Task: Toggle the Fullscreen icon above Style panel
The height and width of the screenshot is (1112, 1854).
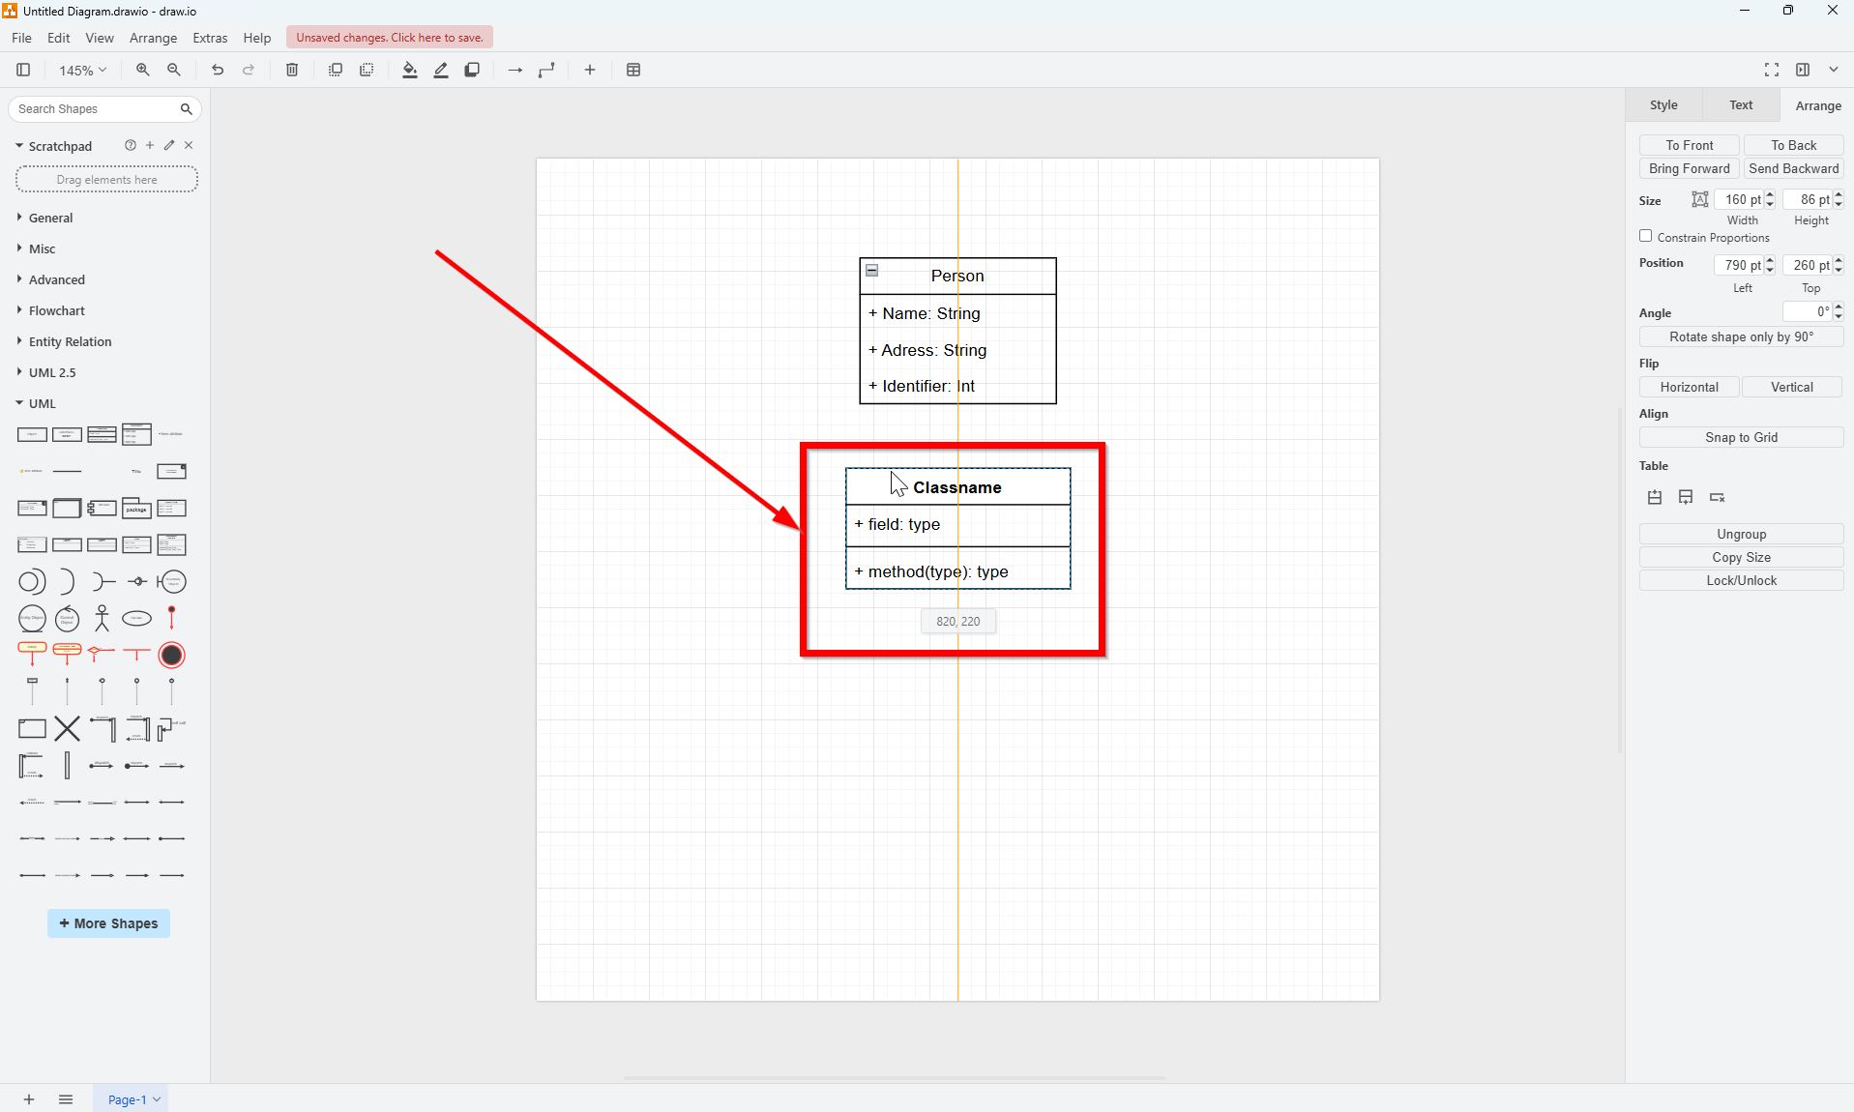Action: pos(1771,70)
